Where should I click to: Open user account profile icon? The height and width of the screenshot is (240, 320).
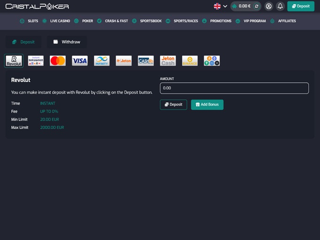pos(269,6)
